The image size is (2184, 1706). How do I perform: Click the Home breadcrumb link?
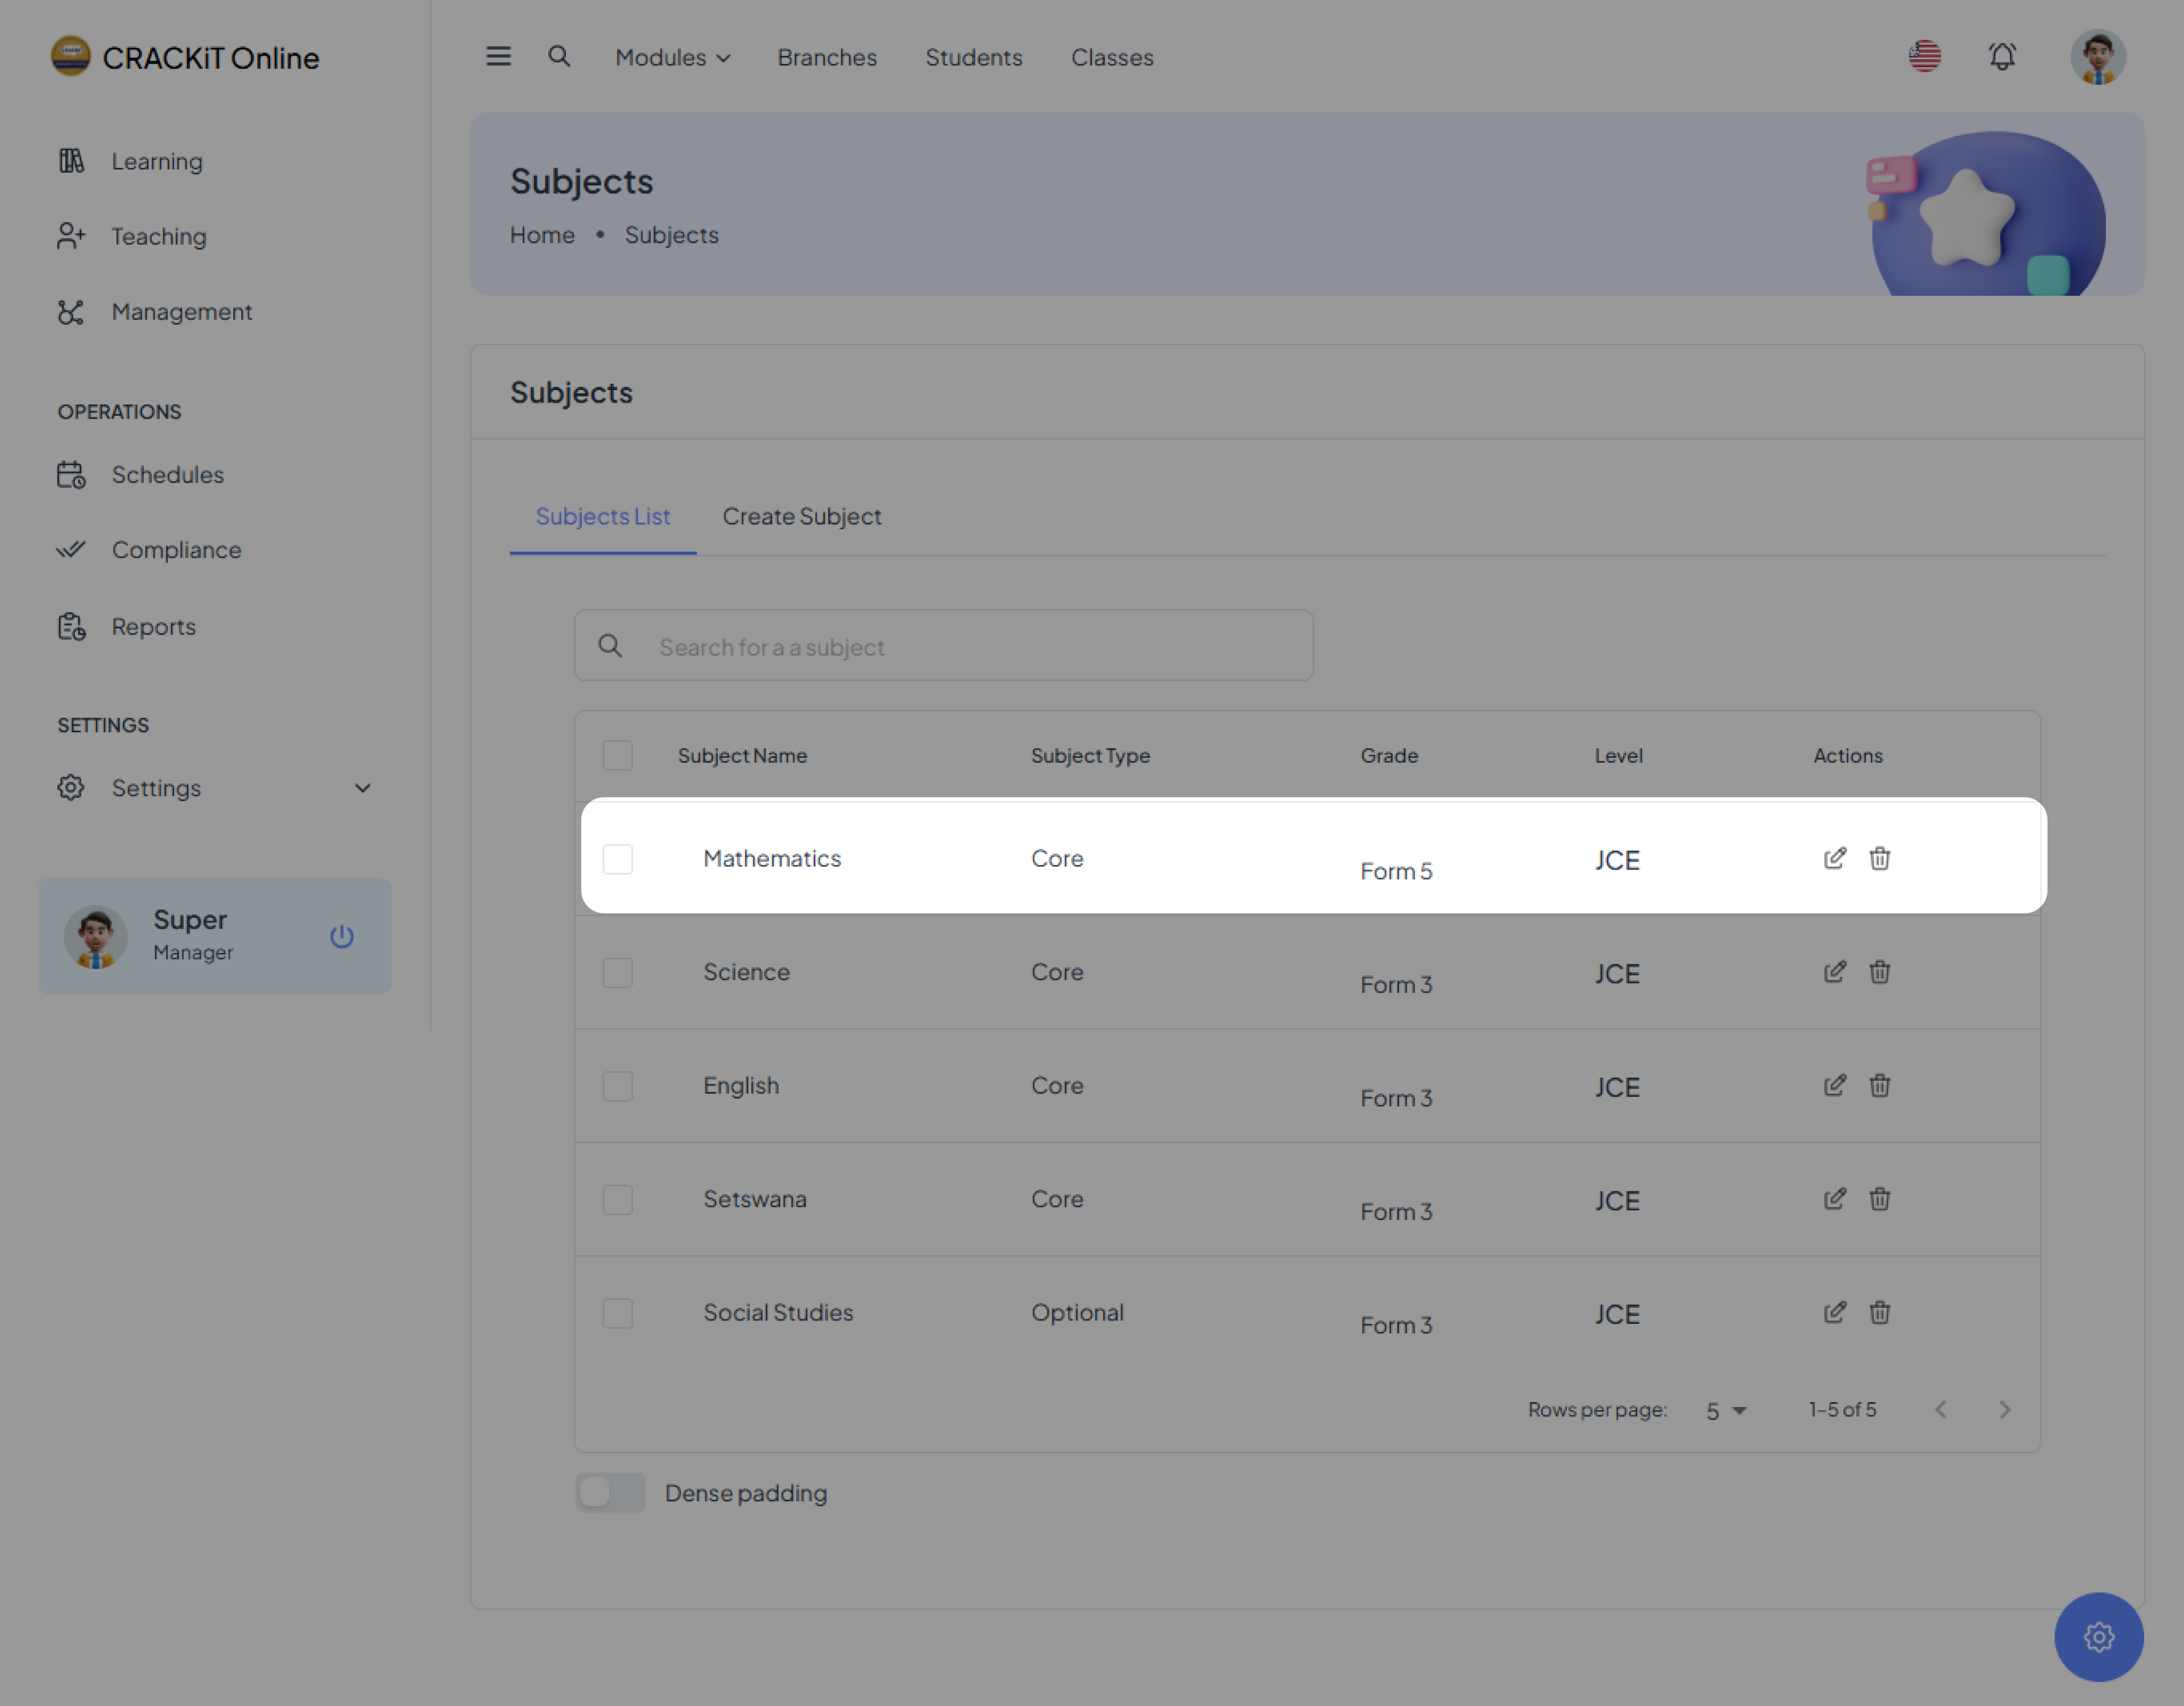coord(542,235)
